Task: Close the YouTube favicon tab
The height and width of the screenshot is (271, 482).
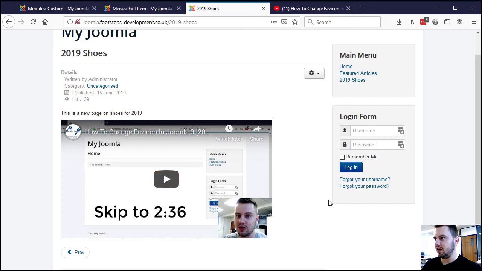Action: pos(348,8)
